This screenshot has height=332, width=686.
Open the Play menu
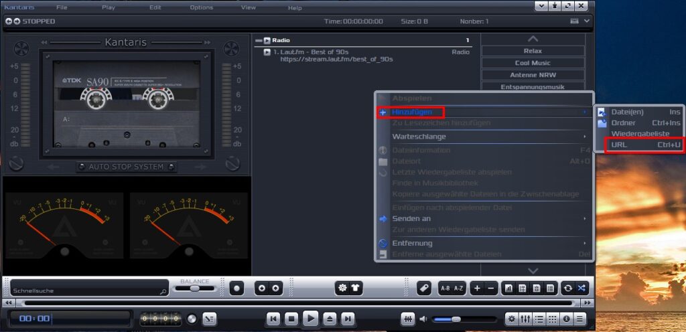click(109, 7)
